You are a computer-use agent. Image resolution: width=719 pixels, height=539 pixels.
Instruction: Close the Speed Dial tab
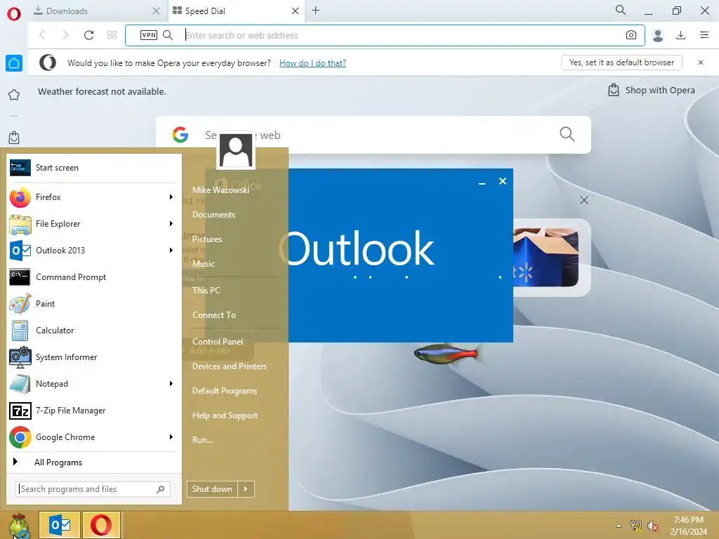click(296, 11)
